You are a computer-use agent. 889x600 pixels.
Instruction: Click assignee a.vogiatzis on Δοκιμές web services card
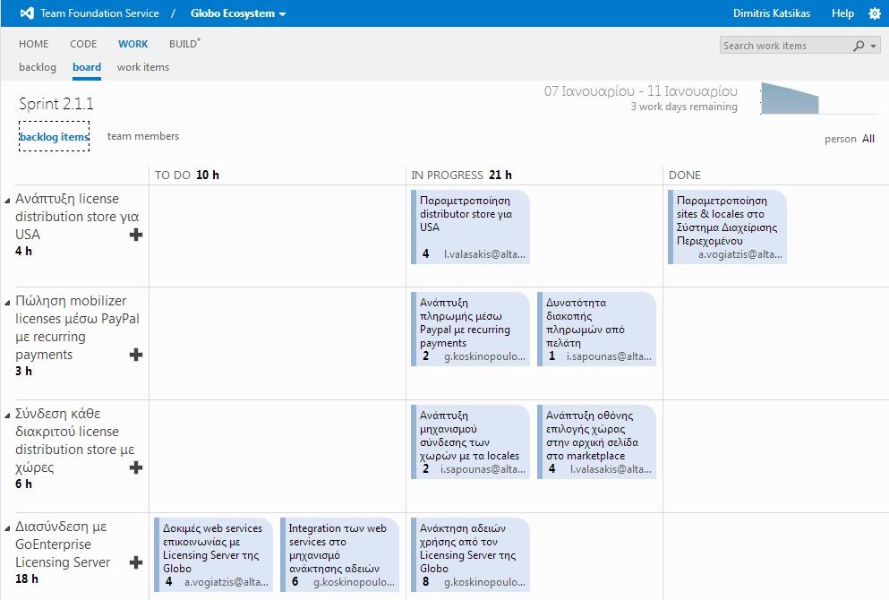click(227, 582)
